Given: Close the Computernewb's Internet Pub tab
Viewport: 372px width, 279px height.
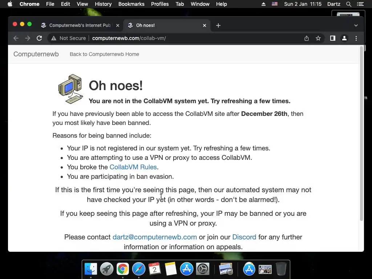Looking at the screenshot, I should pyautogui.click(x=118, y=25).
